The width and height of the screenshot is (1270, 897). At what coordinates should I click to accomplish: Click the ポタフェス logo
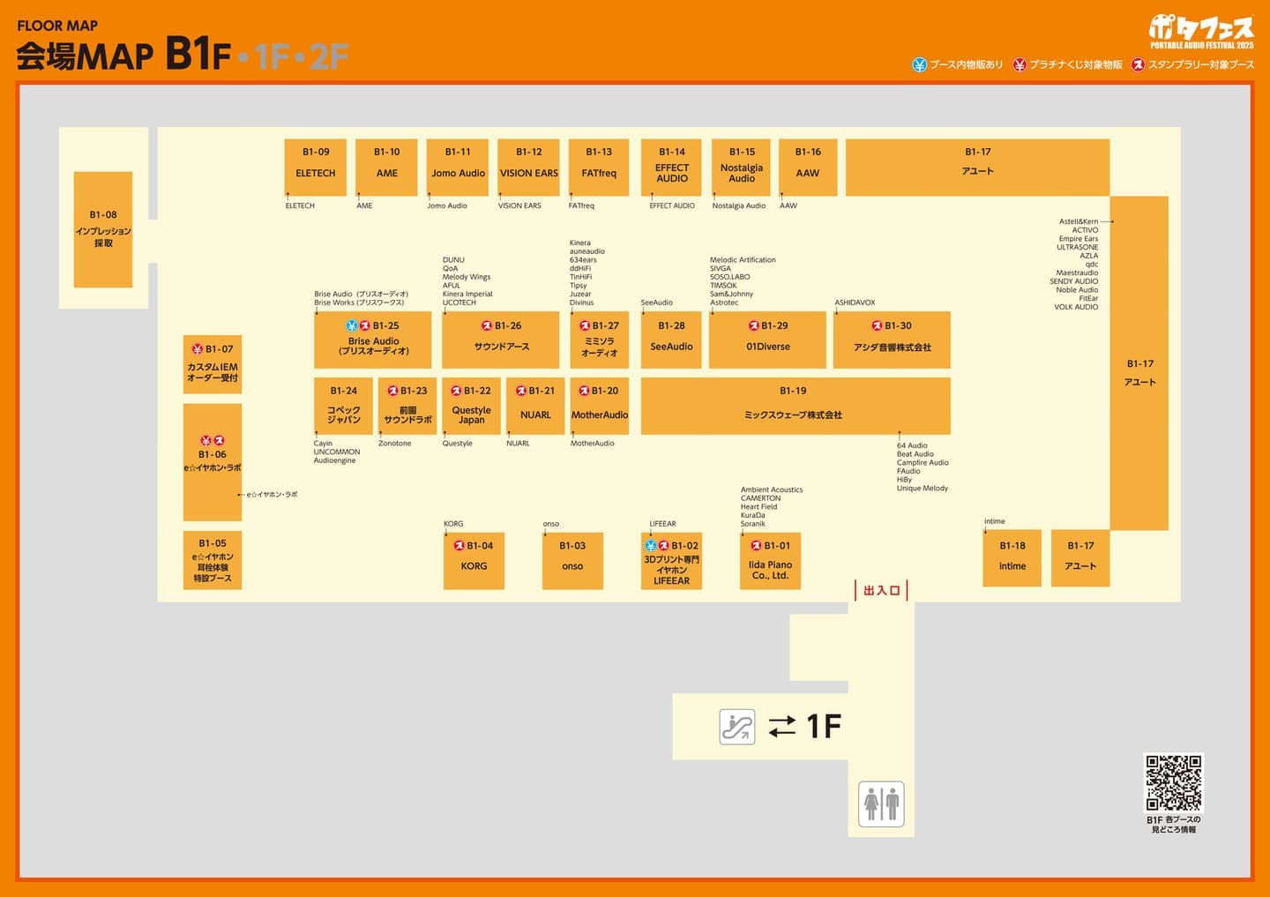1201,32
